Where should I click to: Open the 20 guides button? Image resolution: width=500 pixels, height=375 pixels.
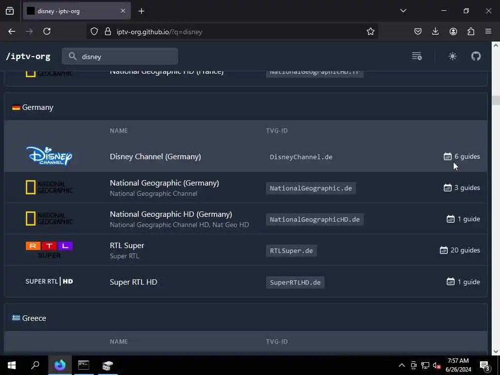pyautogui.click(x=459, y=250)
